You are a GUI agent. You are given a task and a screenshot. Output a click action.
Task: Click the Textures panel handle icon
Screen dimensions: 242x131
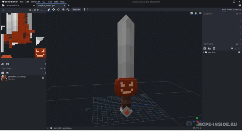click(41, 68)
